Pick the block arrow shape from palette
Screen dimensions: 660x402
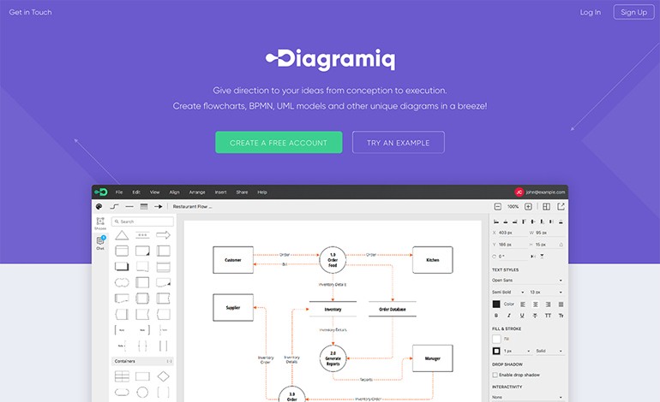pyautogui.click(x=163, y=235)
